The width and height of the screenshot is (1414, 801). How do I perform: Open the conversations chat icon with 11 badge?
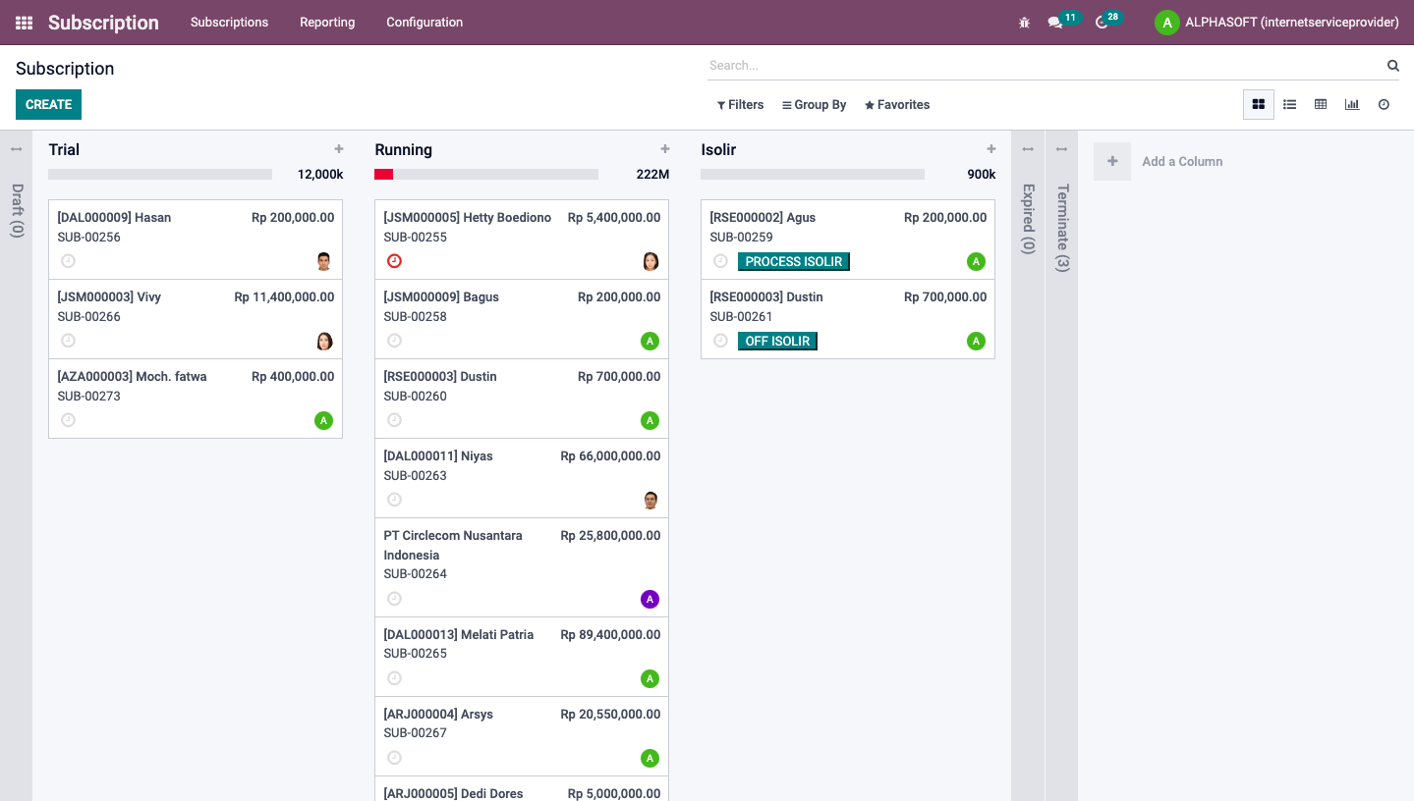[x=1055, y=23]
